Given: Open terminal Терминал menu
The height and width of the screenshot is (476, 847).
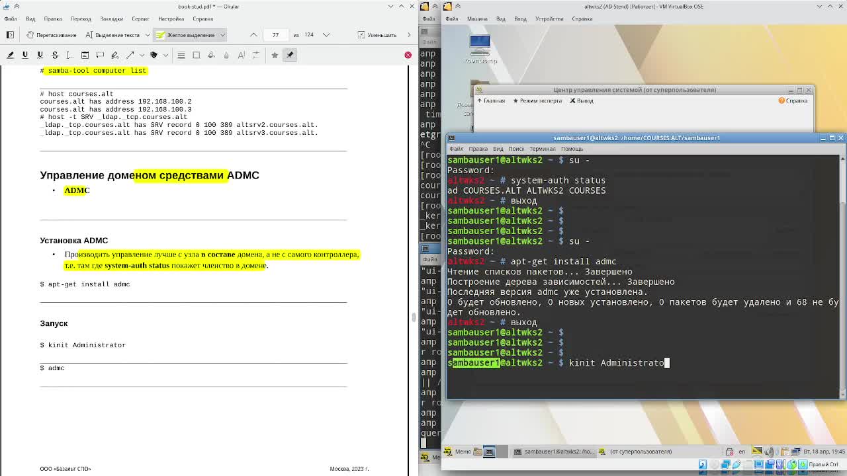Looking at the screenshot, I should tap(542, 149).
